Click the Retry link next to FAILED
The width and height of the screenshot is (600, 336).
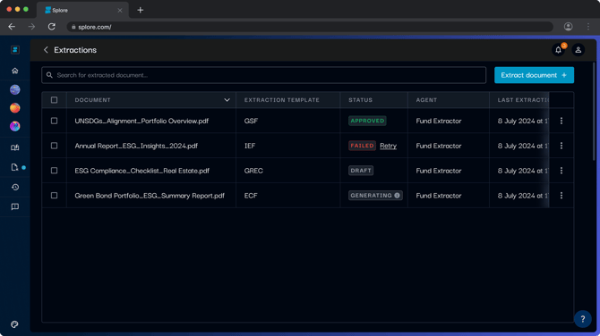tap(388, 146)
